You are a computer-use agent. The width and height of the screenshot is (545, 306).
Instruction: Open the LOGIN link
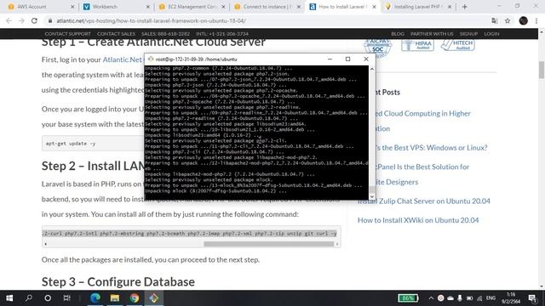click(491, 34)
